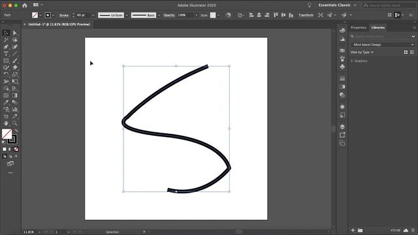Select the Slice tool
Image resolution: width=418 pixels, height=235 pixels.
(x=14, y=116)
